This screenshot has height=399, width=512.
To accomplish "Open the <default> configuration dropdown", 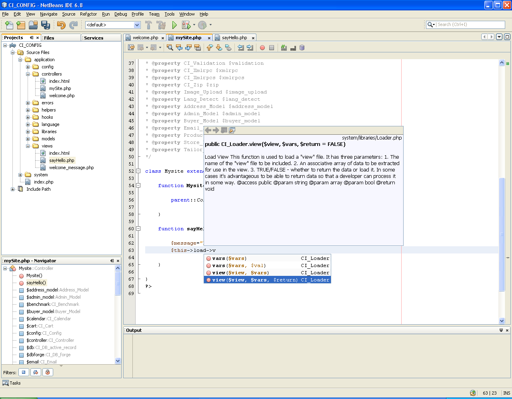I will (137, 24).
